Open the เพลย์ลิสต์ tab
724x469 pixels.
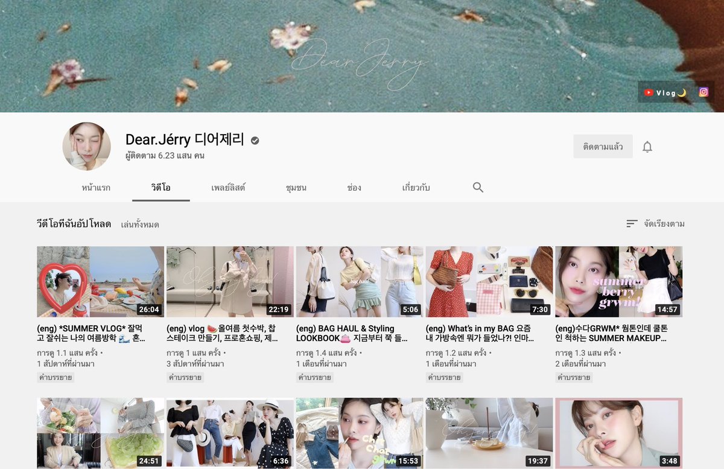[x=228, y=188]
